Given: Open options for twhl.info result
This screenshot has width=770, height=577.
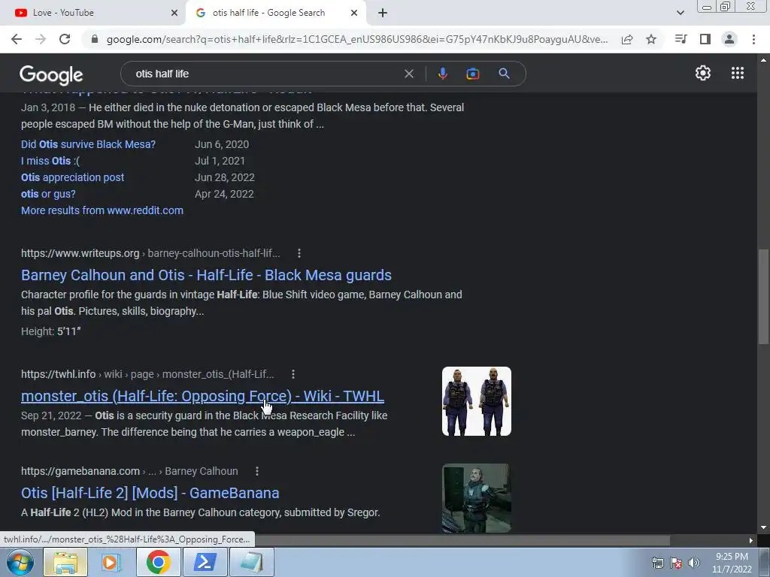Looking at the screenshot, I should tap(293, 374).
